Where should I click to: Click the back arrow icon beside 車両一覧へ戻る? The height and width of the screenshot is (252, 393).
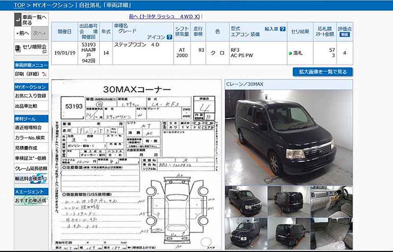(x=18, y=20)
